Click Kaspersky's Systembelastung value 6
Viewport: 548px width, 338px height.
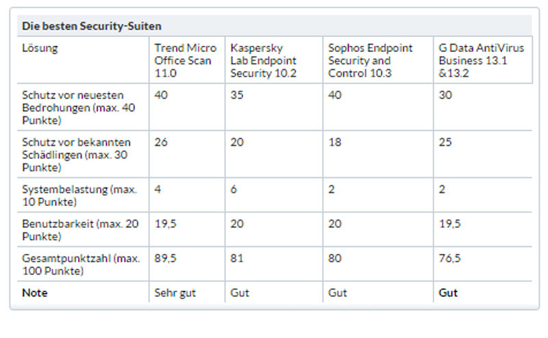[234, 190]
